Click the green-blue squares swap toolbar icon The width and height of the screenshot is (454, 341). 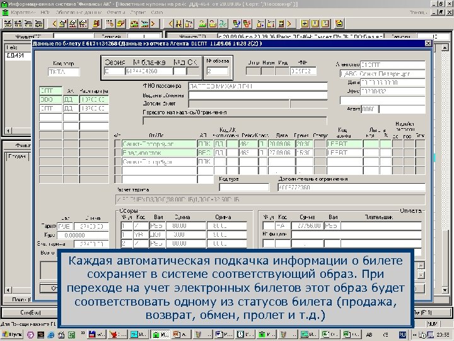237,24
